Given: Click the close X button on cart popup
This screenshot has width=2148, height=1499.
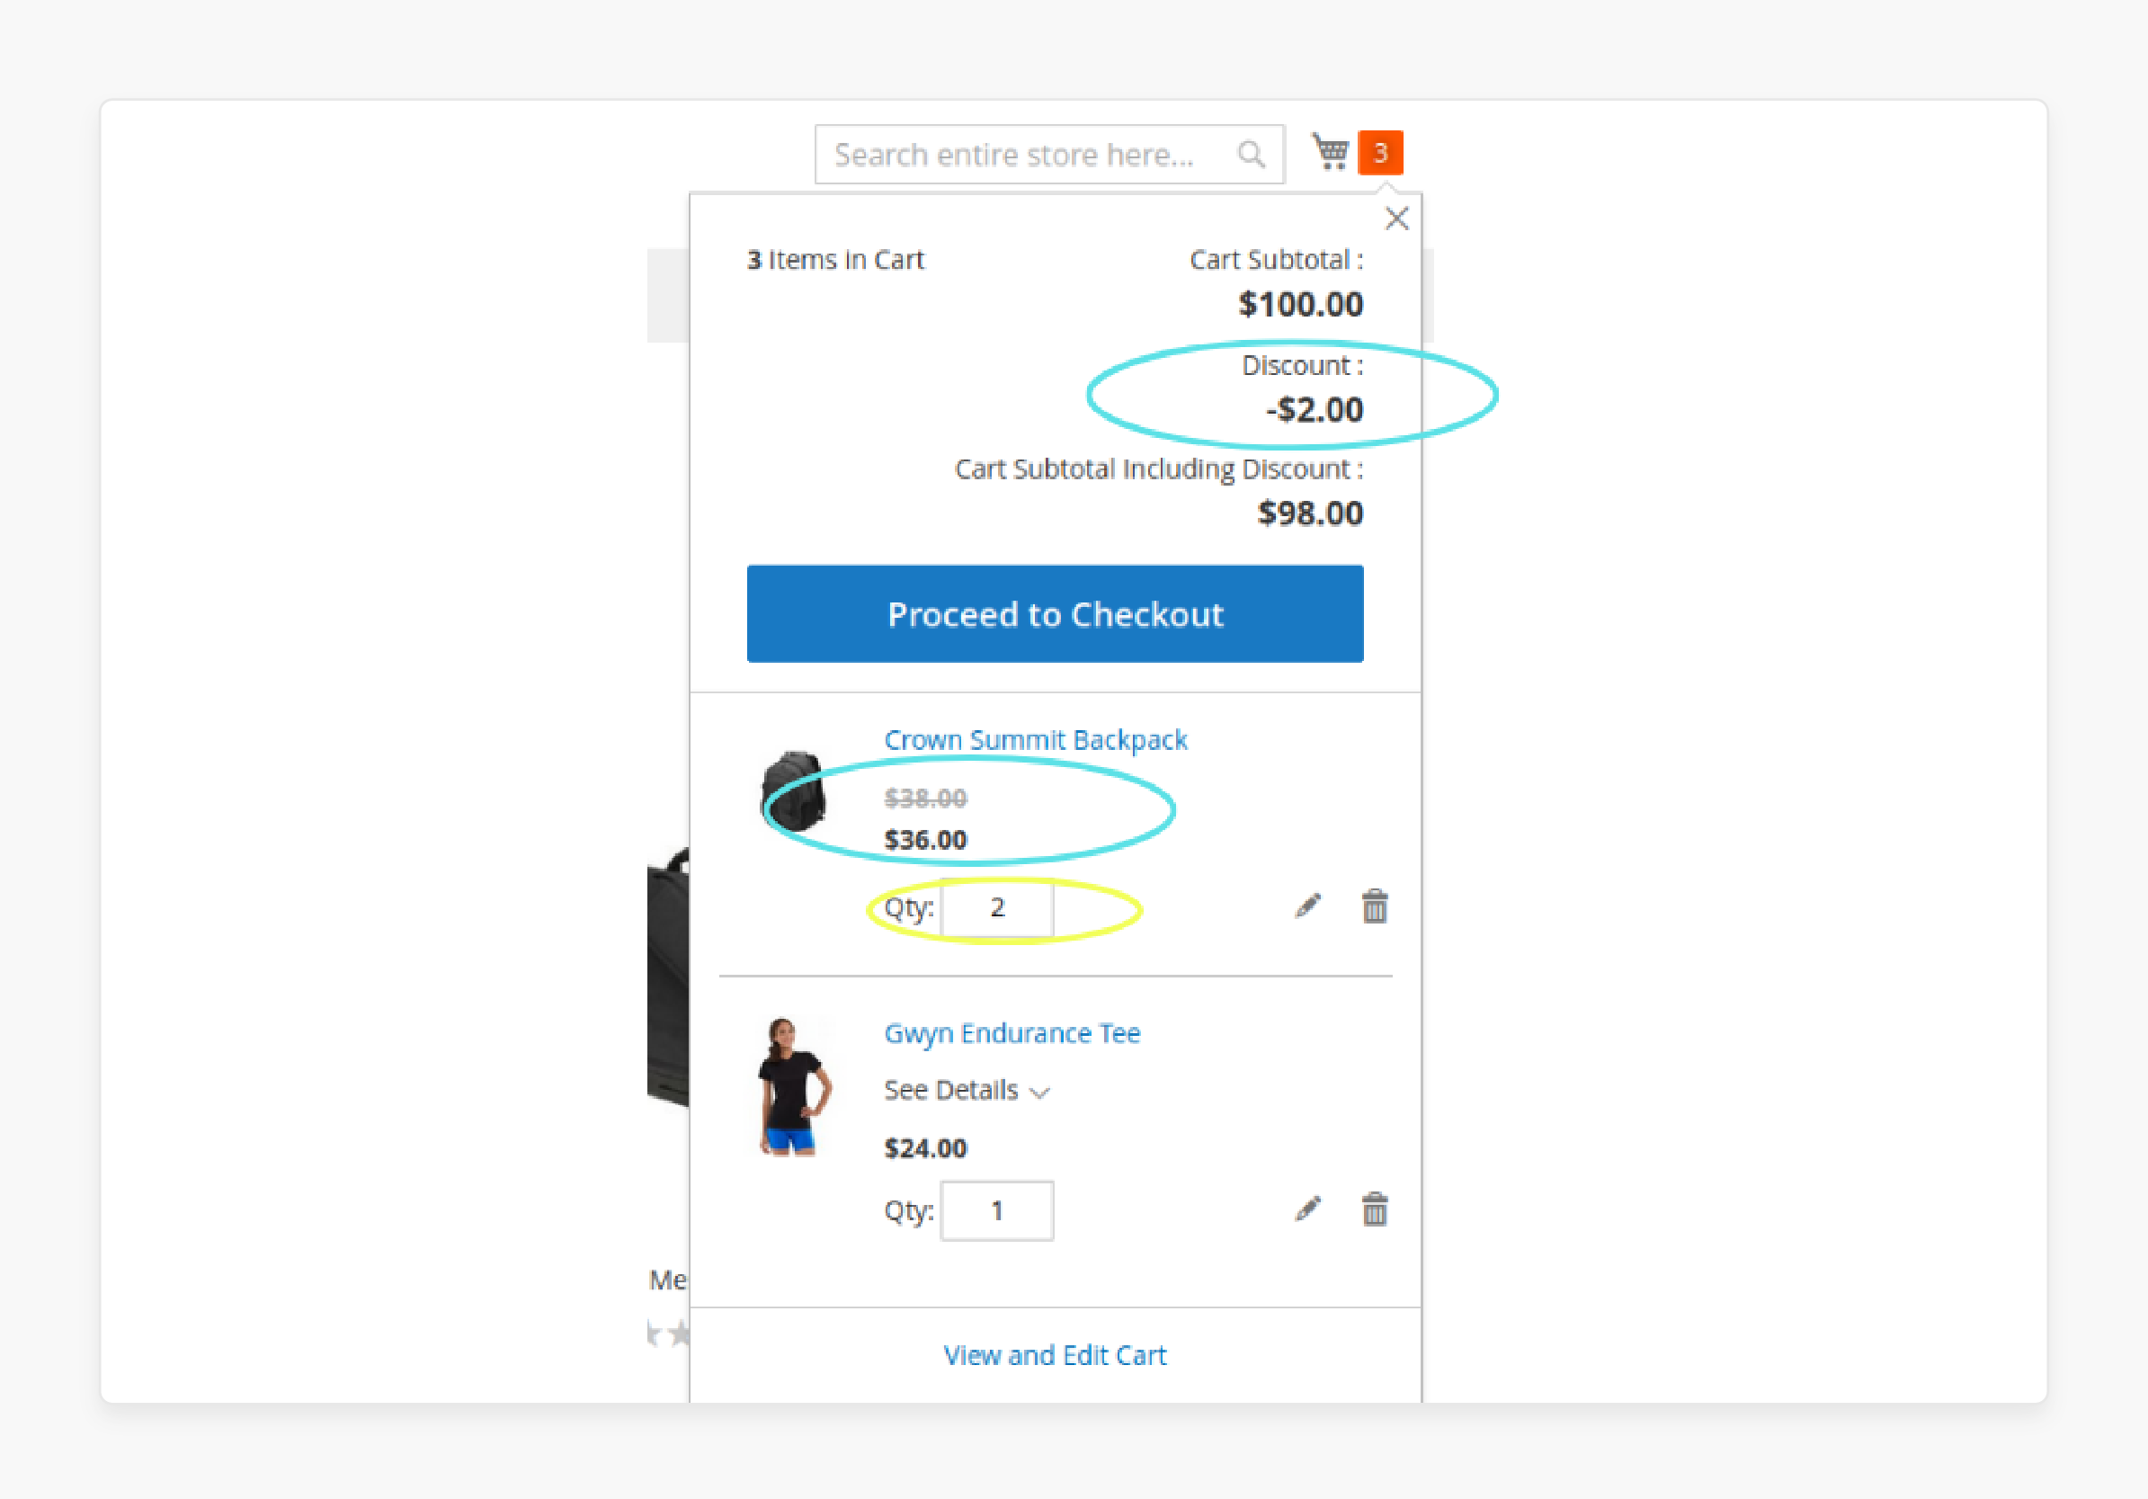Looking at the screenshot, I should [x=1397, y=218].
